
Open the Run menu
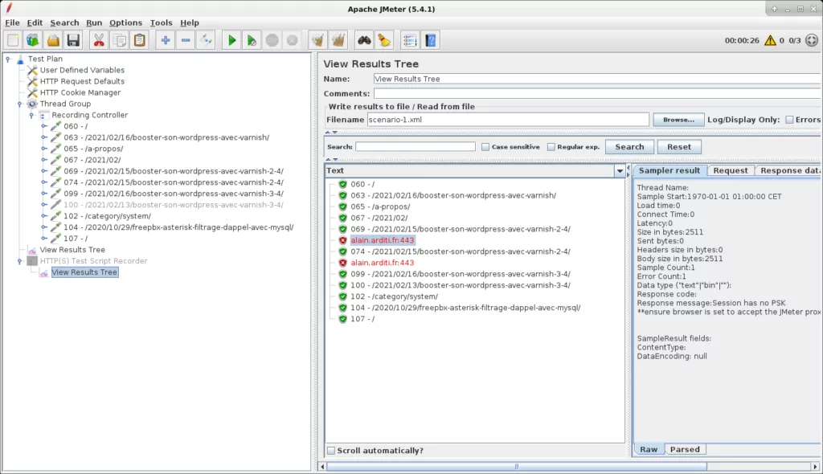[x=94, y=22]
